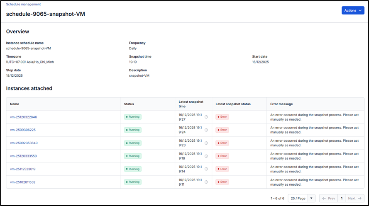Click the page size dropdown arrow
369x206 pixels.
pos(311,198)
